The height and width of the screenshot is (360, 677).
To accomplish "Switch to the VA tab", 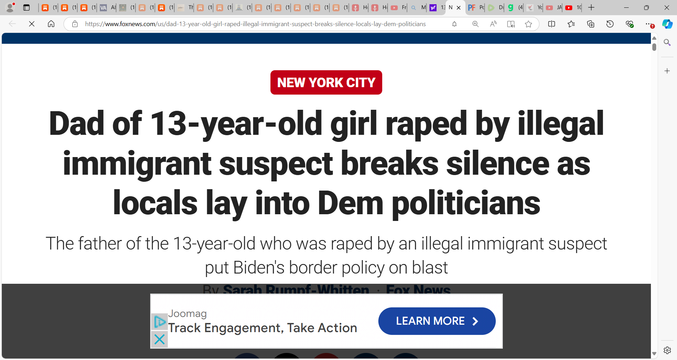I will [107, 7].
